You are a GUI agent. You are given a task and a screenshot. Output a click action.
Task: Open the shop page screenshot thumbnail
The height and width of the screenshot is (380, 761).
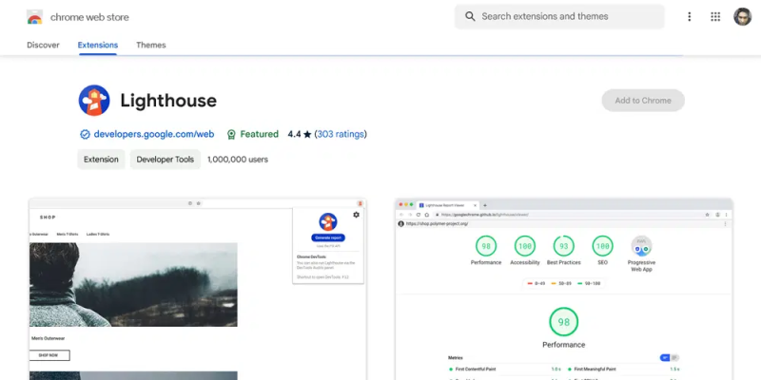[x=198, y=289]
